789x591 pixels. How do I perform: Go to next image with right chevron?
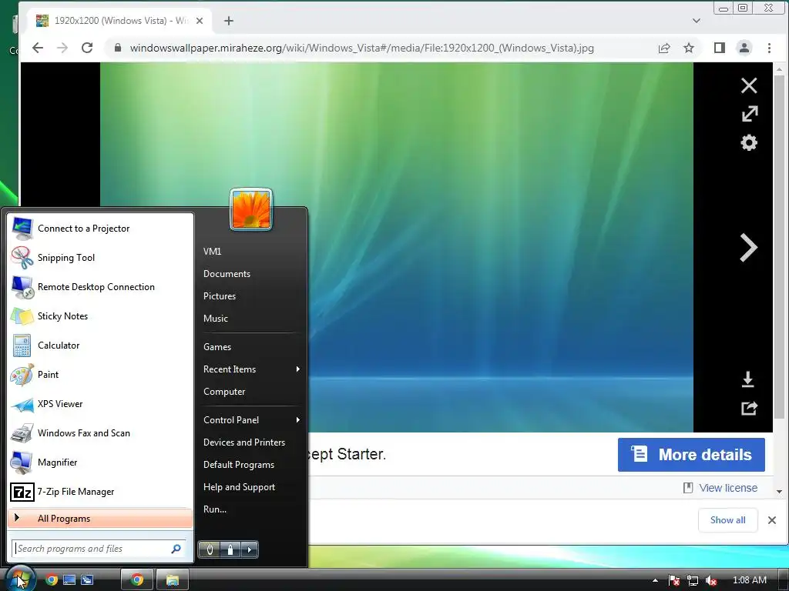(749, 248)
